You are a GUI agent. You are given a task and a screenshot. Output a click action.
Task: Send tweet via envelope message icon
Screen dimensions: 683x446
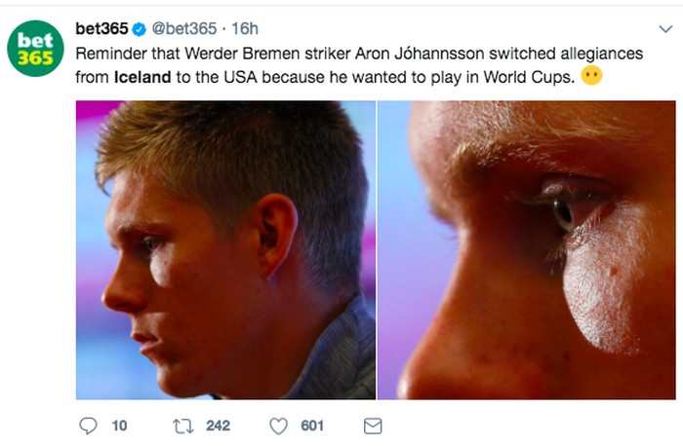pyautogui.click(x=373, y=426)
